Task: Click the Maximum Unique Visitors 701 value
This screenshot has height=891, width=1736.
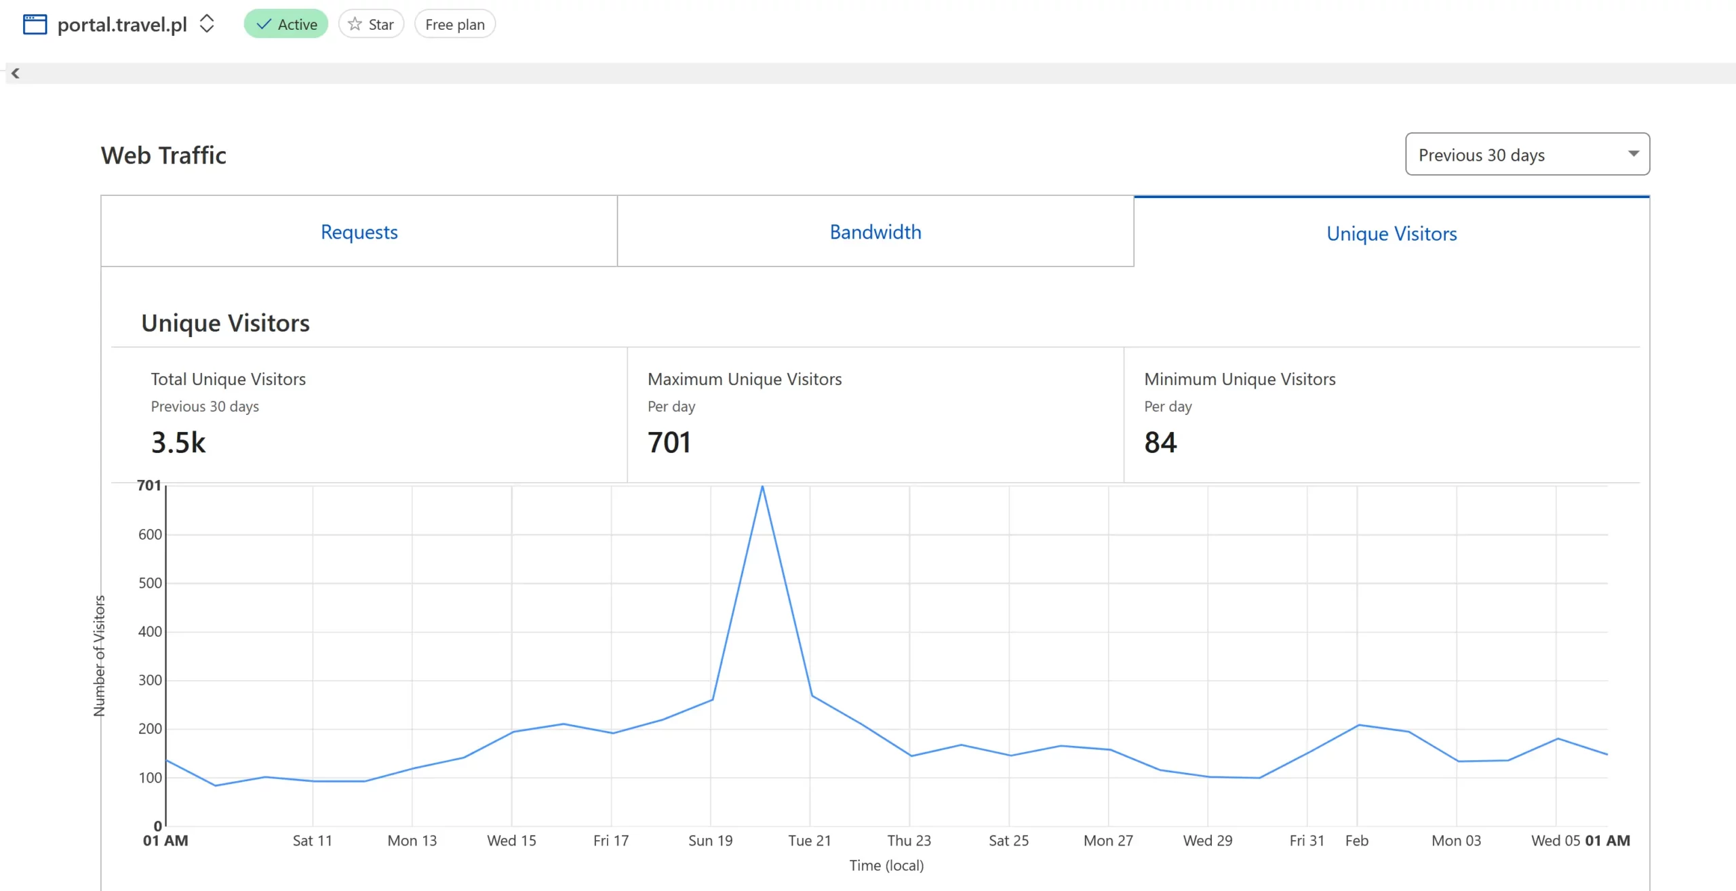Action: [669, 442]
